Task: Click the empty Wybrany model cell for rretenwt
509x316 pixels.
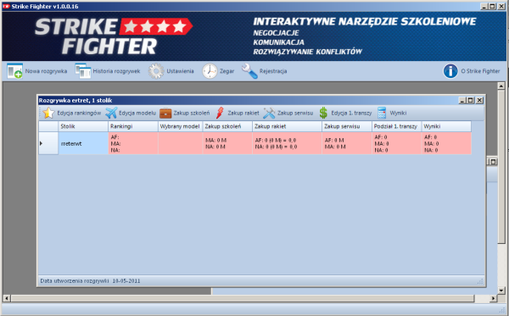Action: [180, 143]
